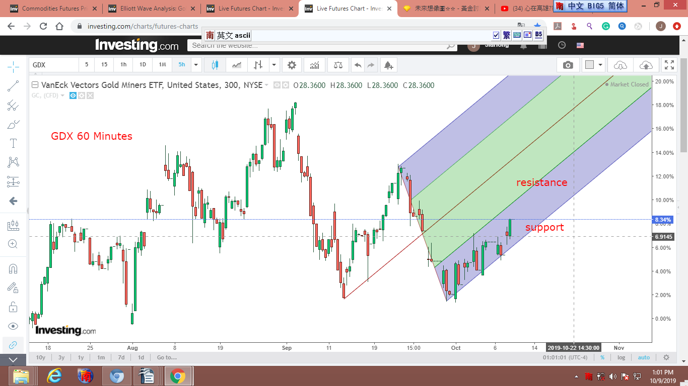The image size is (688, 386).
Task: Select candlestick chart type
Action: 215,65
